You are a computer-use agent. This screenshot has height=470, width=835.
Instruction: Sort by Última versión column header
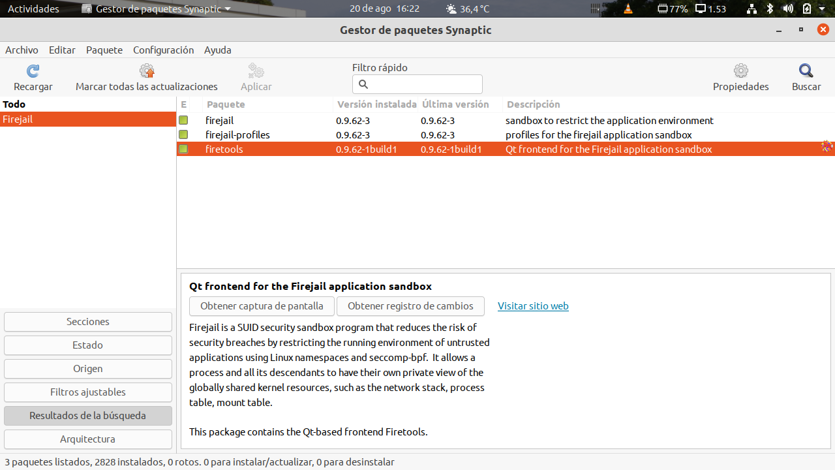[x=460, y=104]
